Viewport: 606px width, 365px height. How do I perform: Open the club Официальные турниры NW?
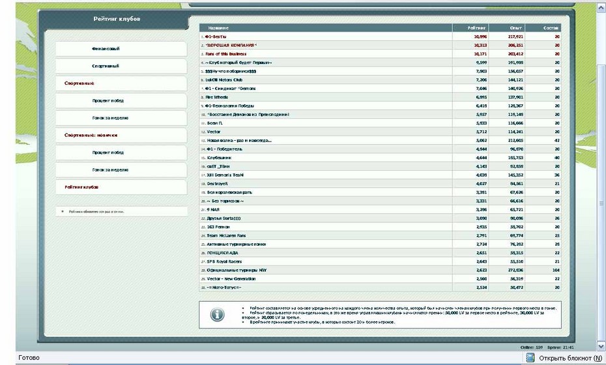pyautogui.click(x=237, y=270)
